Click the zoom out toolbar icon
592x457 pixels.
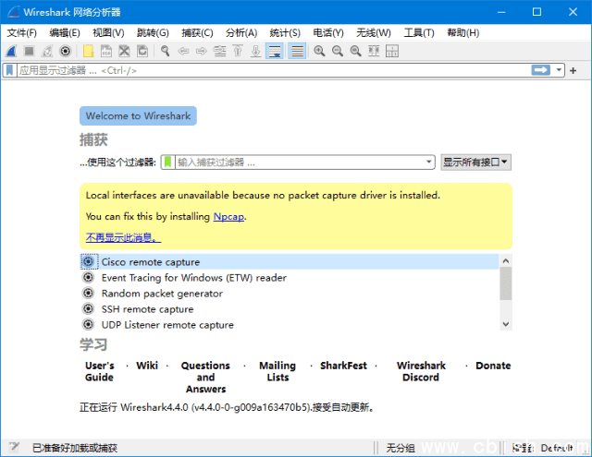point(338,51)
